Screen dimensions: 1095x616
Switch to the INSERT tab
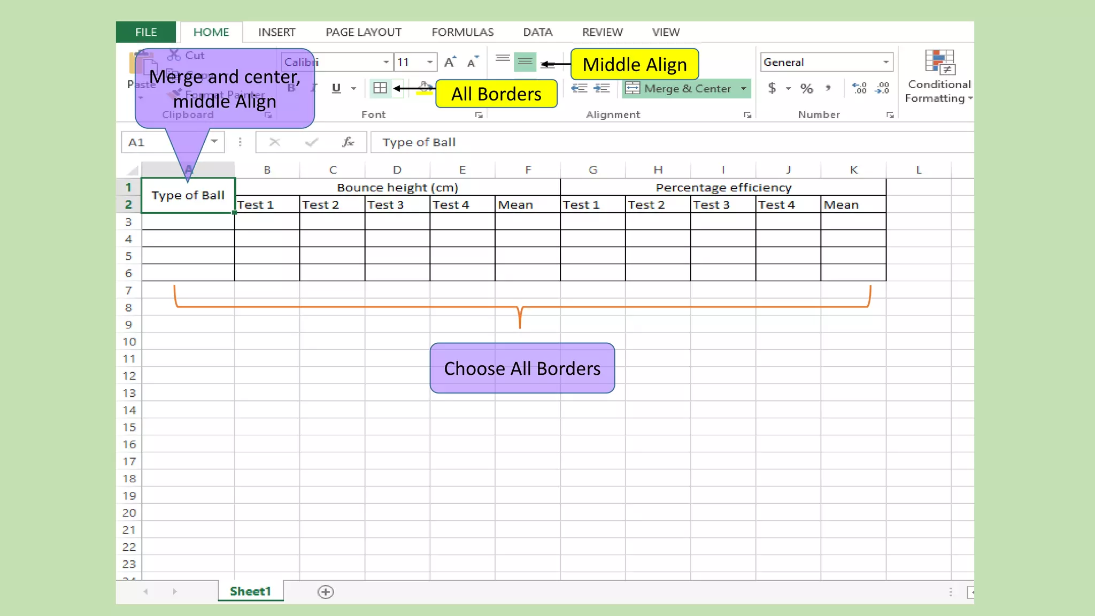pos(276,32)
